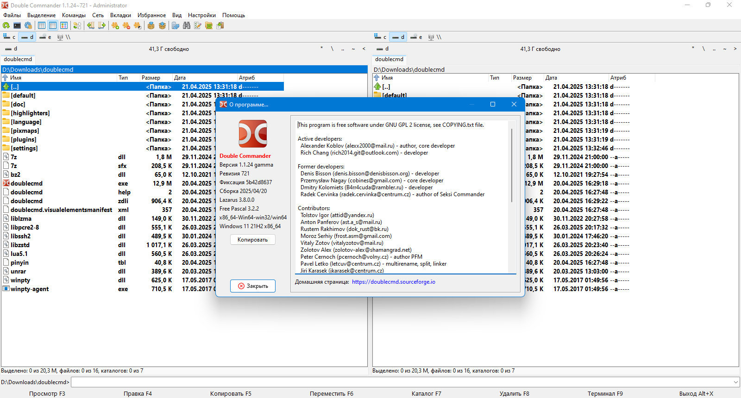Open the Вкладки menu
This screenshot has height=398, width=741.
pyautogui.click(x=120, y=15)
